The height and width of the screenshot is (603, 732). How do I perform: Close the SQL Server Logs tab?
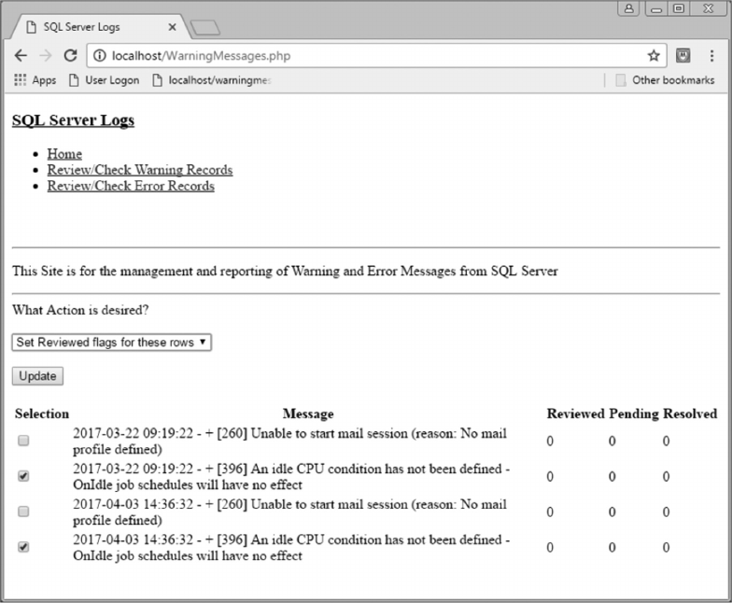pyautogui.click(x=172, y=27)
